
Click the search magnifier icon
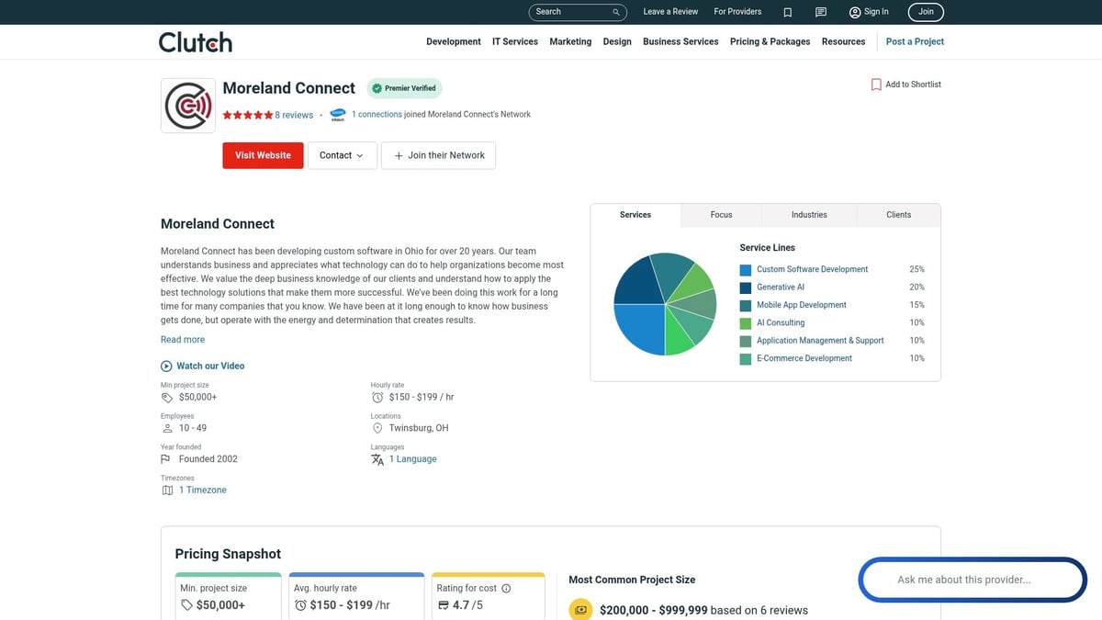pos(616,12)
